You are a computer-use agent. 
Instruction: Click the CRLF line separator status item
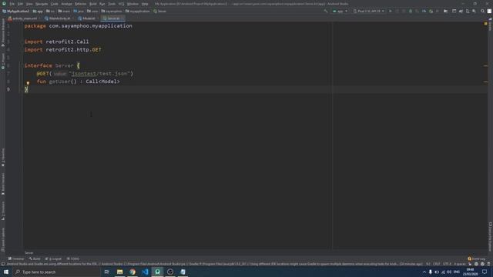click(437, 264)
